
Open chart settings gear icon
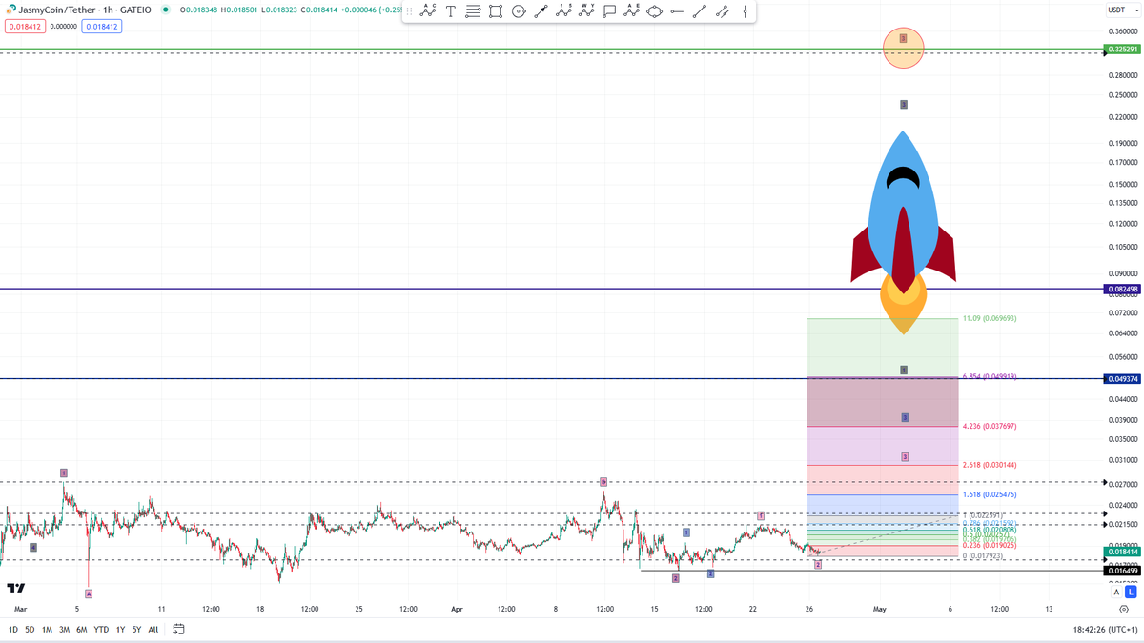1124,609
